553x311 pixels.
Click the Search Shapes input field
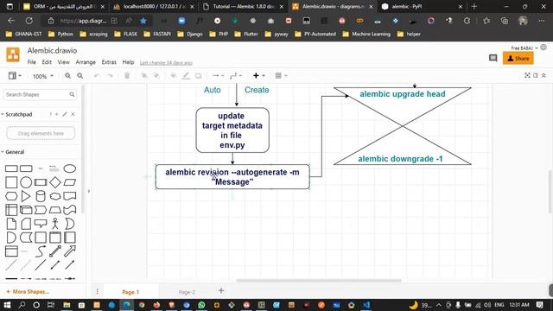click(40, 94)
